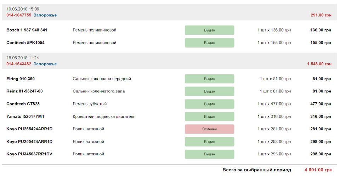This screenshot has width=340, height=178.
Task: Open order number 014-1643482
Action: pyautogui.click(x=19, y=64)
